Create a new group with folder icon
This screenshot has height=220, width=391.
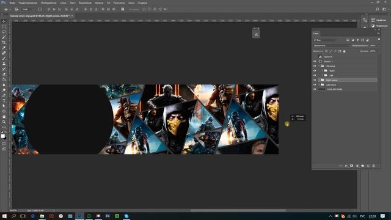(x=362, y=166)
